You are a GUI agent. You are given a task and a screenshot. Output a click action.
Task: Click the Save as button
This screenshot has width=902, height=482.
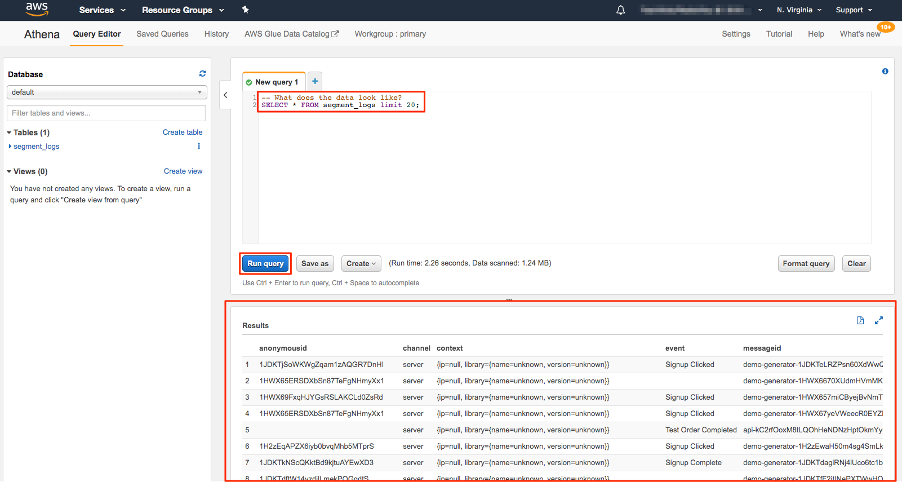tap(315, 263)
